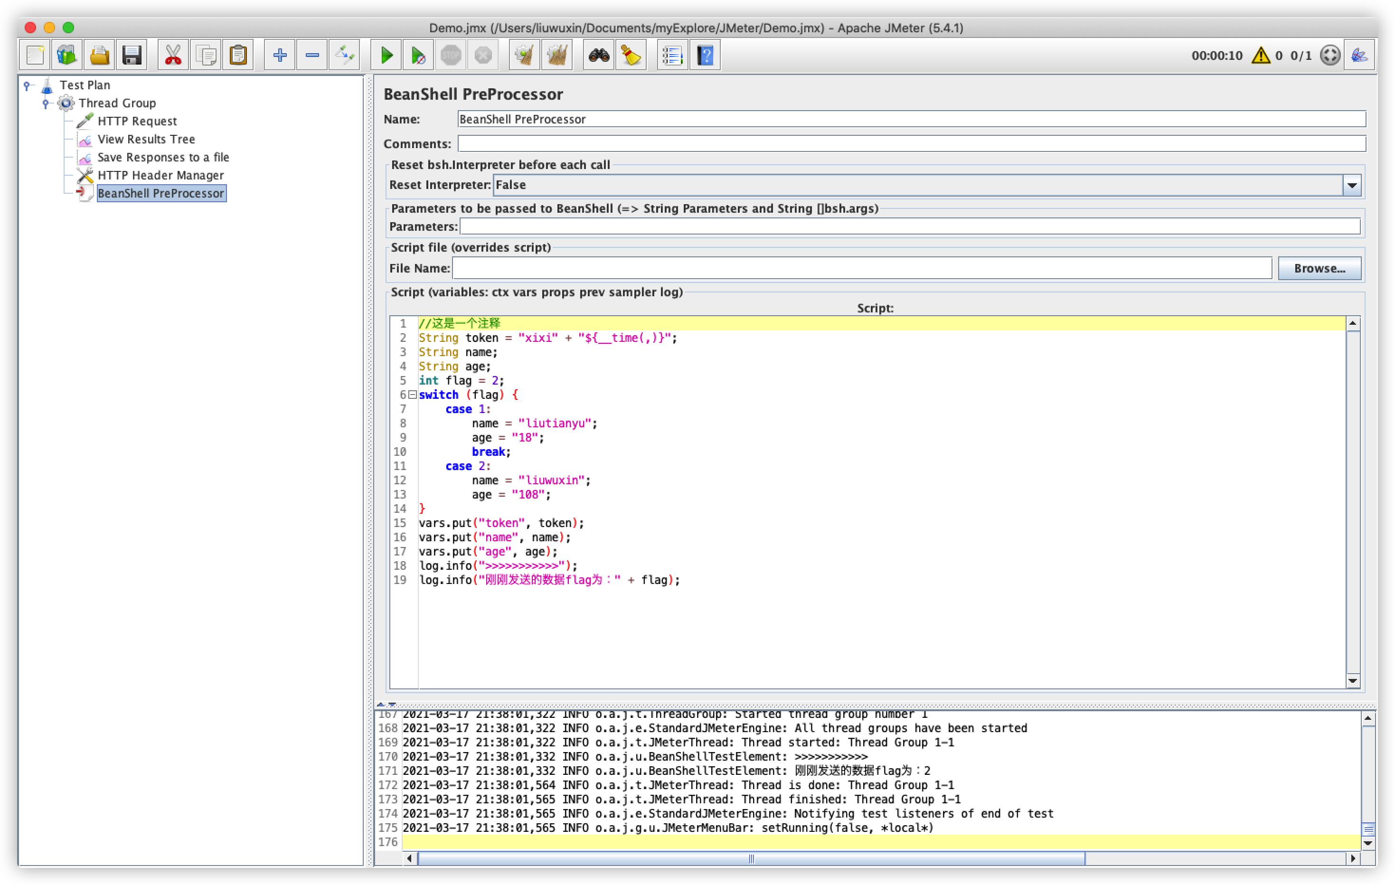
Task: Select View Results Tree element
Action: [x=146, y=140]
